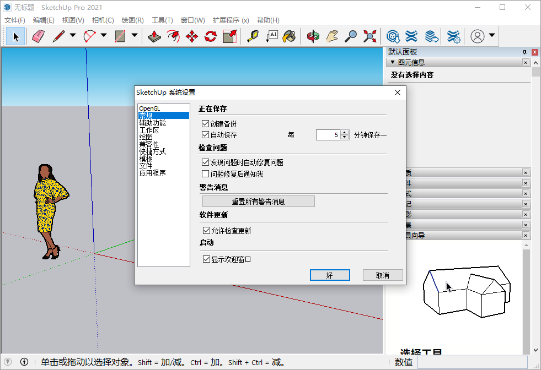Select the Move tool

[191, 36]
